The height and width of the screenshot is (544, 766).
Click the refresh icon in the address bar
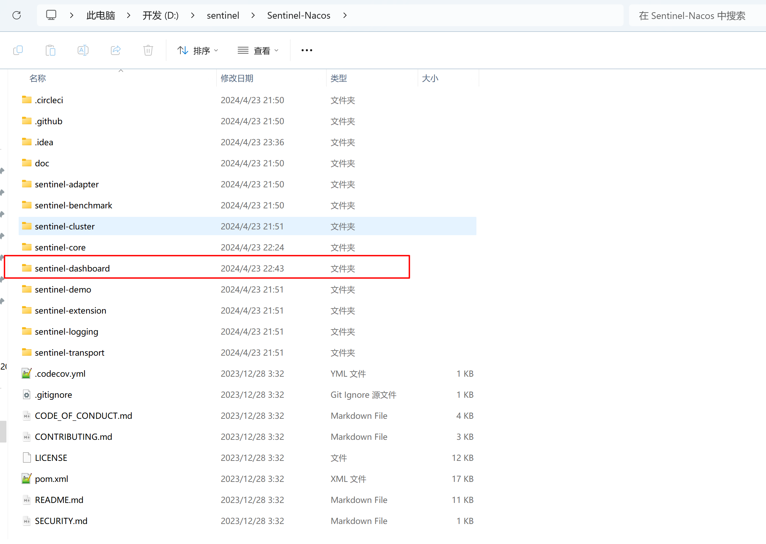17,15
